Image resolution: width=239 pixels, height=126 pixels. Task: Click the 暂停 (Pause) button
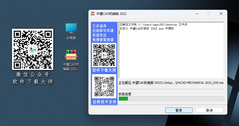(x=179, y=110)
